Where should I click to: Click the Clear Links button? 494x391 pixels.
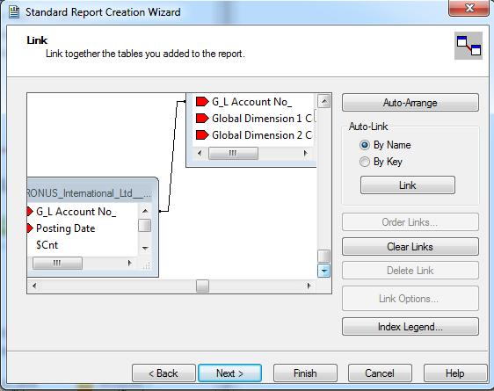pos(410,247)
